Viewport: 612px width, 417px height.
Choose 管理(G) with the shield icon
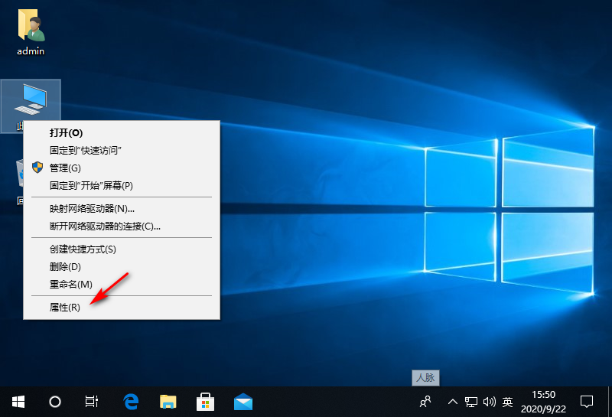pos(65,168)
